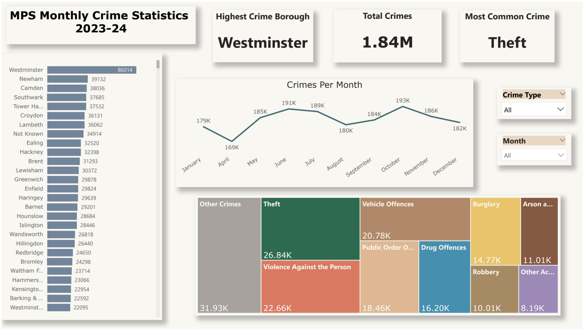The height and width of the screenshot is (330, 583).
Task: Click the Camden borough bar
Action: [x=67, y=88]
